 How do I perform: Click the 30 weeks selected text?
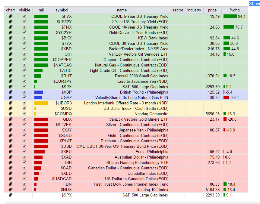(x=254, y=4)
